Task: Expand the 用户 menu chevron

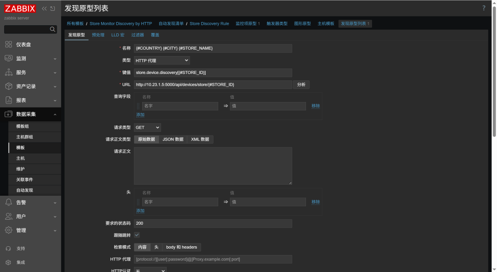Action: [55, 216]
